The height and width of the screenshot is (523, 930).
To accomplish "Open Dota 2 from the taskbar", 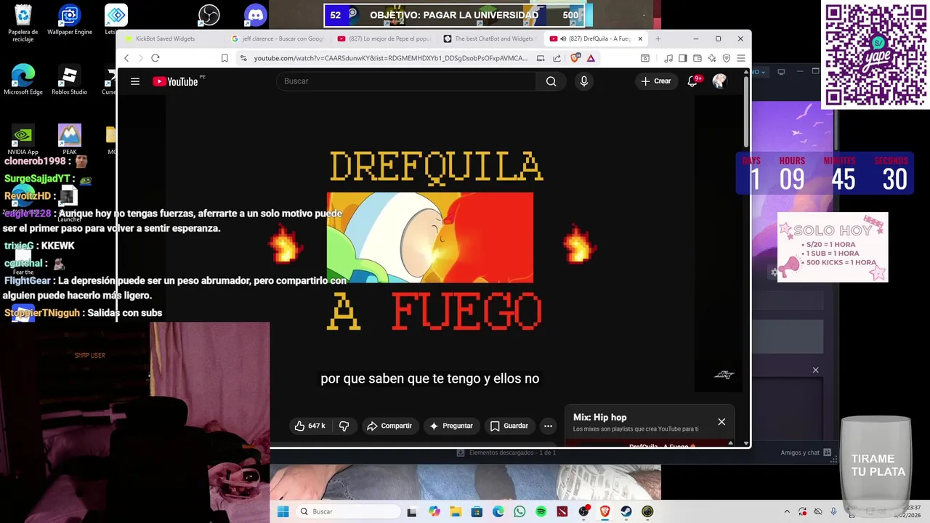I will coord(562,511).
